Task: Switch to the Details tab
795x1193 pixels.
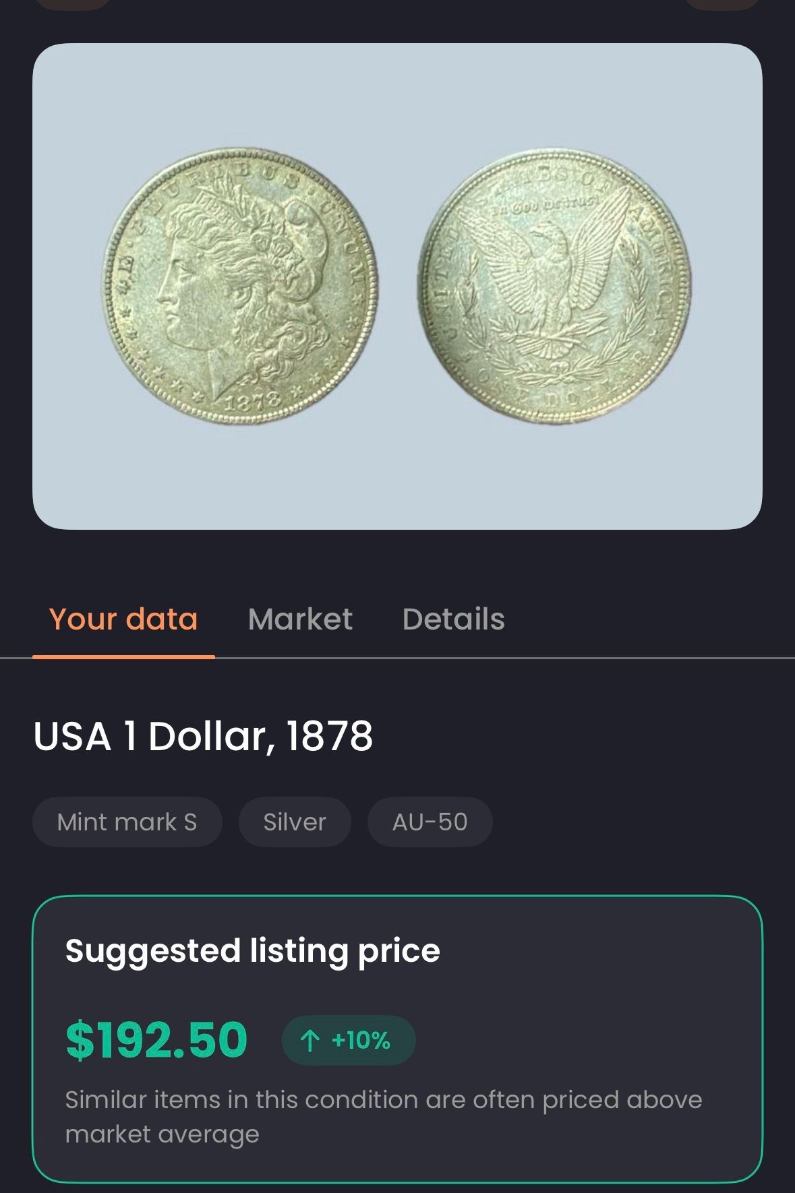Action: (453, 619)
